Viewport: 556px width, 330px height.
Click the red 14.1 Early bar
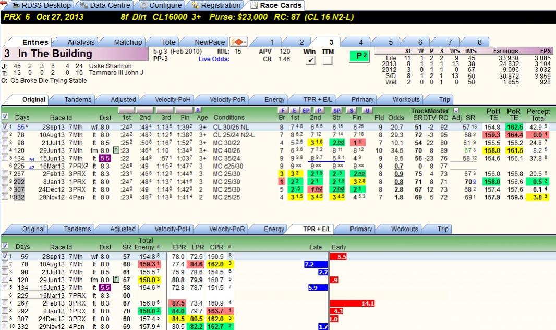coord(353,303)
